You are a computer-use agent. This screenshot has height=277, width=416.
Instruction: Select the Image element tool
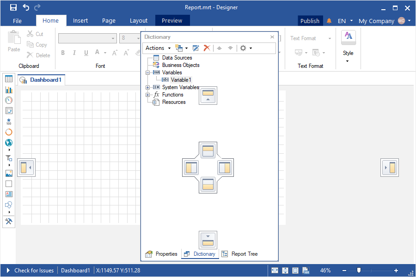pos(9,174)
